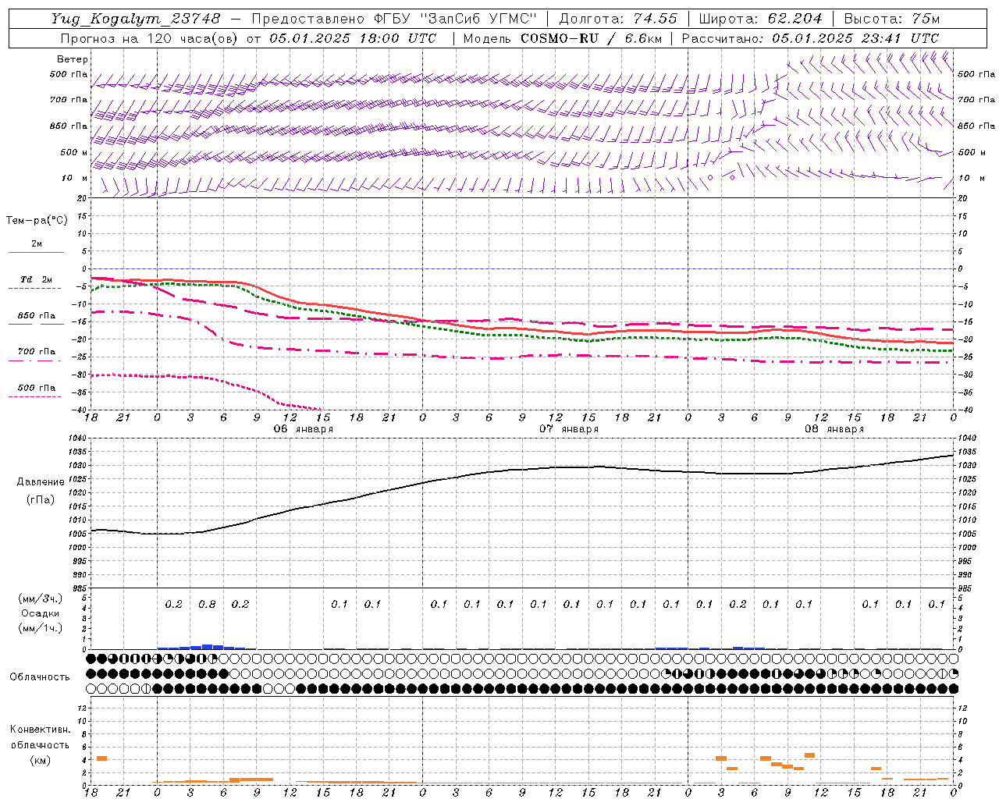Click the Рассчитано: 05.01.2025 23:41 UTC timestamp
The width and height of the screenshot is (999, 799).
pyautogui.click(x=810, y=38)
